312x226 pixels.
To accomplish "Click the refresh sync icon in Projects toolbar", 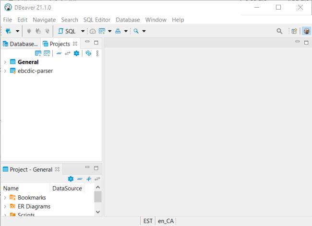I will coord(88,53).
